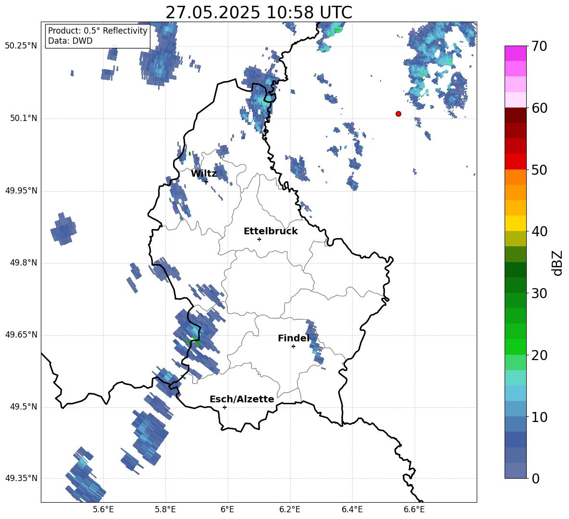
Task: Click the light blue colorbar segment above 10
Action: (516, 409)
